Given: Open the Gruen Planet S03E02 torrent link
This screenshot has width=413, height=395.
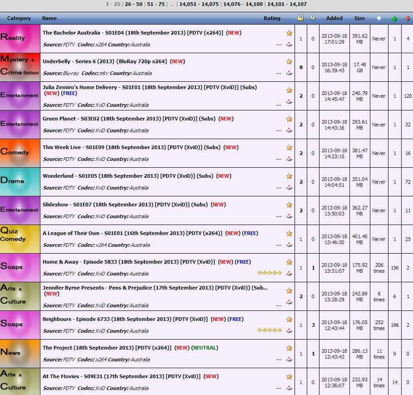Looking at the screenshot, I should click(x=129, y=119).
